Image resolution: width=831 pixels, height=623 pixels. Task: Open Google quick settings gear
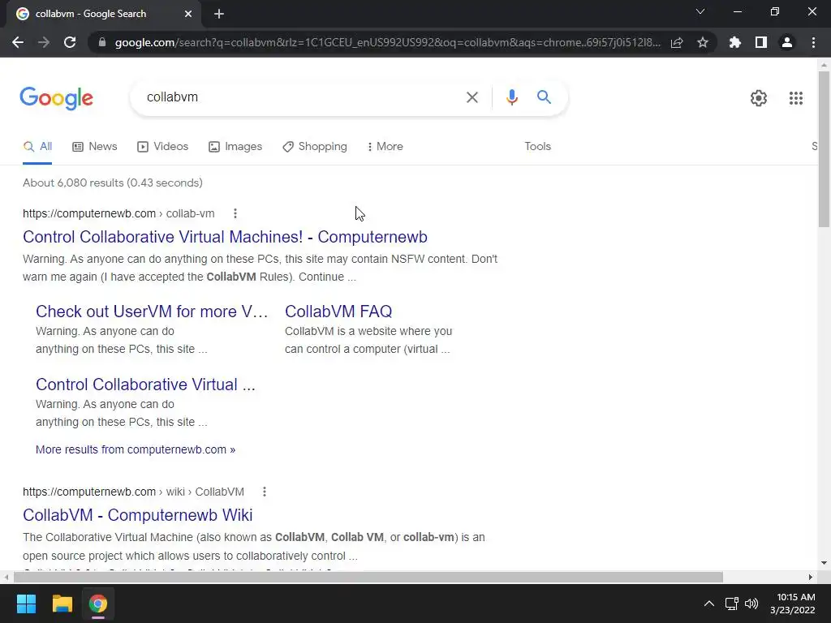[759, 98]
